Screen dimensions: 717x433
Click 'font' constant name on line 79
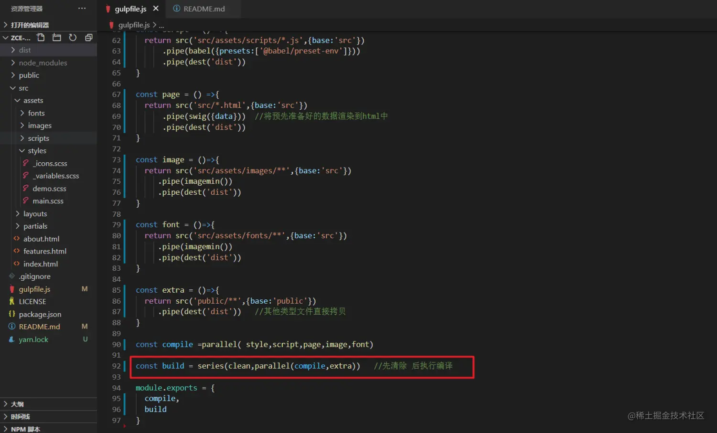(171, 224)
